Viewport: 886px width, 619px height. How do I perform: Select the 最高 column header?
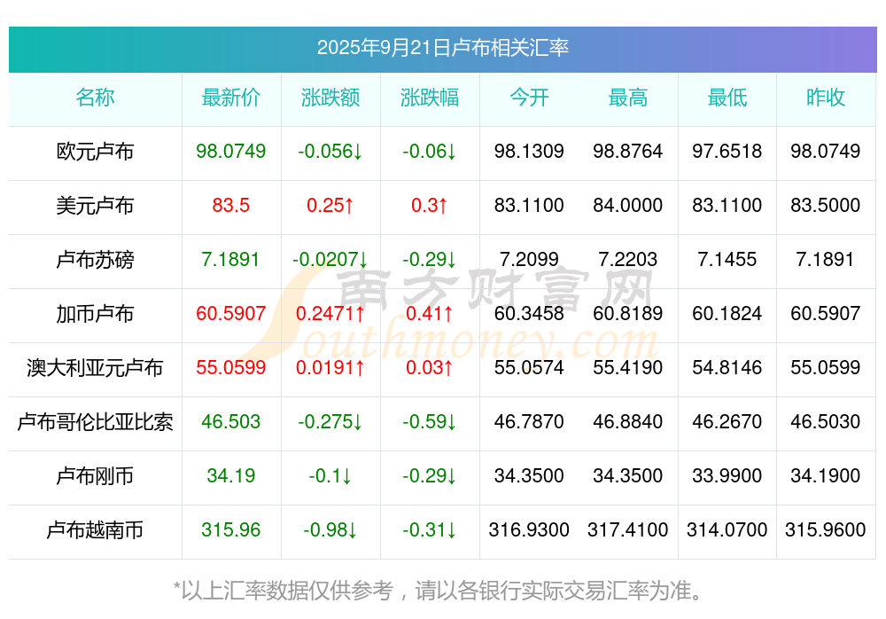point(628,98)
